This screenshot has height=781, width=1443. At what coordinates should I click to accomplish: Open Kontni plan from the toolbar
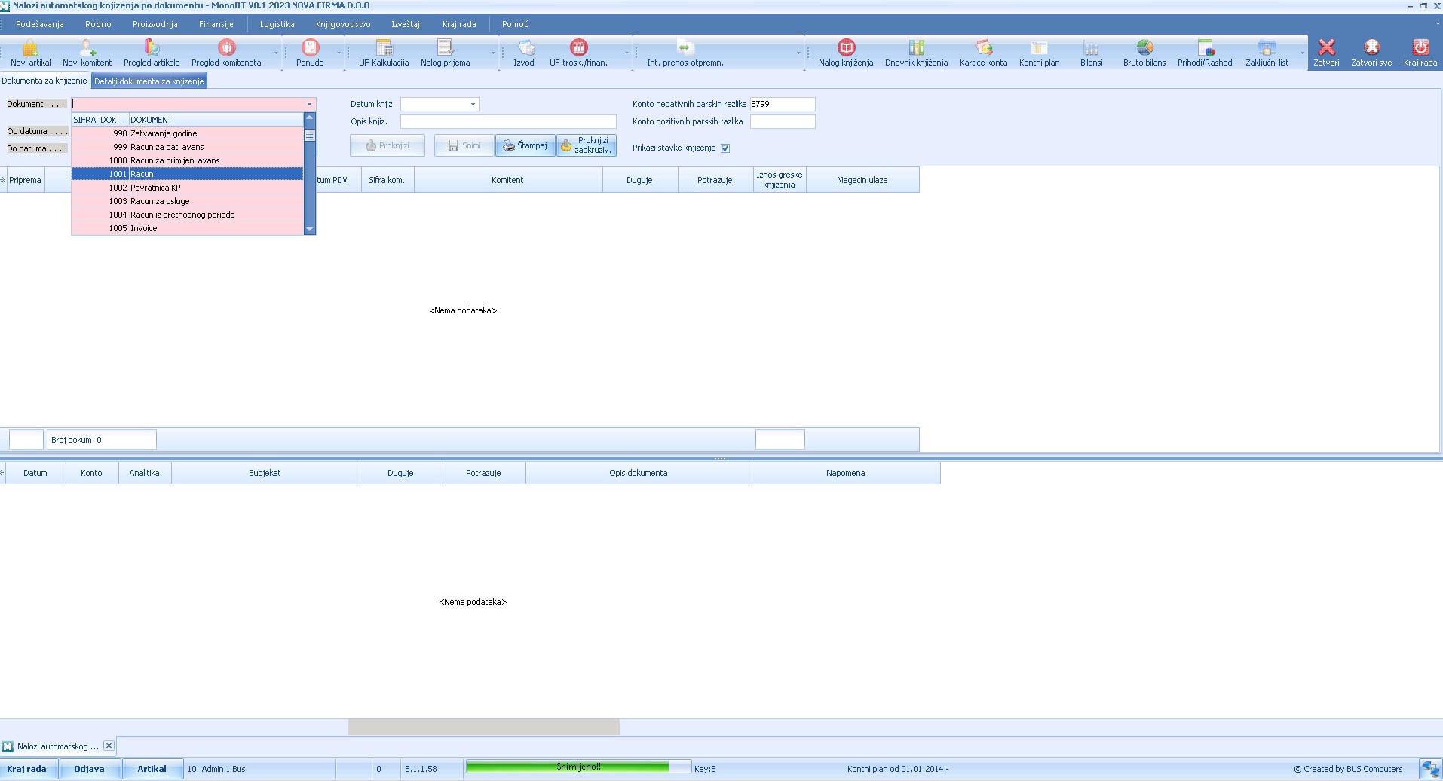click(x=1039, y=53)
